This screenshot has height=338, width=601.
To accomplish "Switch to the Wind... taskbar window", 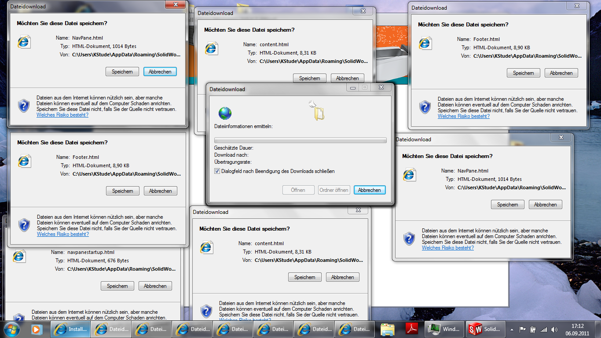I will (x=445, y=329).
